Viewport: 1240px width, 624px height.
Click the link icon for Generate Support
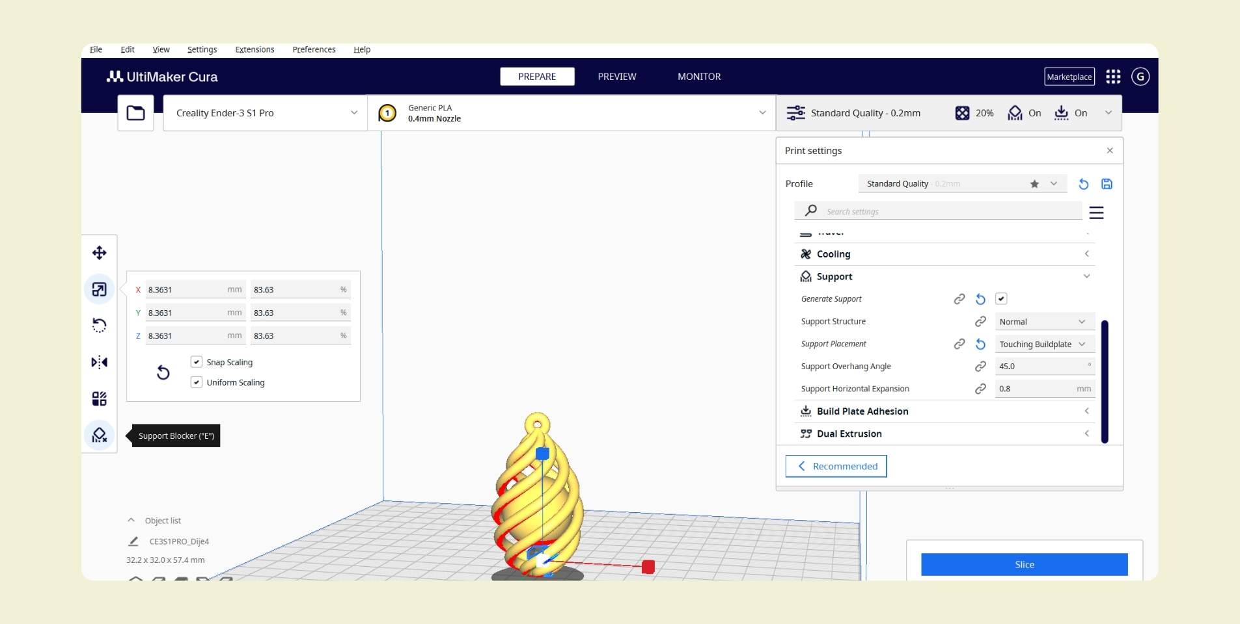pyautogui.click(x=959, y=299)
